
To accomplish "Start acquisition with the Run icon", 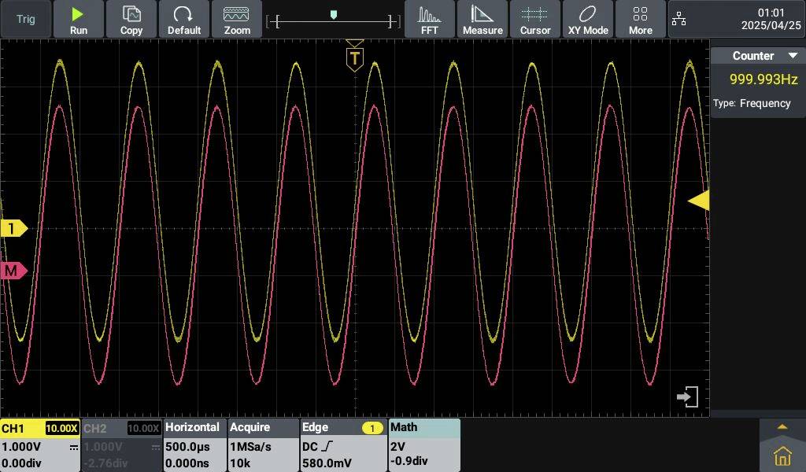I will (78, 19).
